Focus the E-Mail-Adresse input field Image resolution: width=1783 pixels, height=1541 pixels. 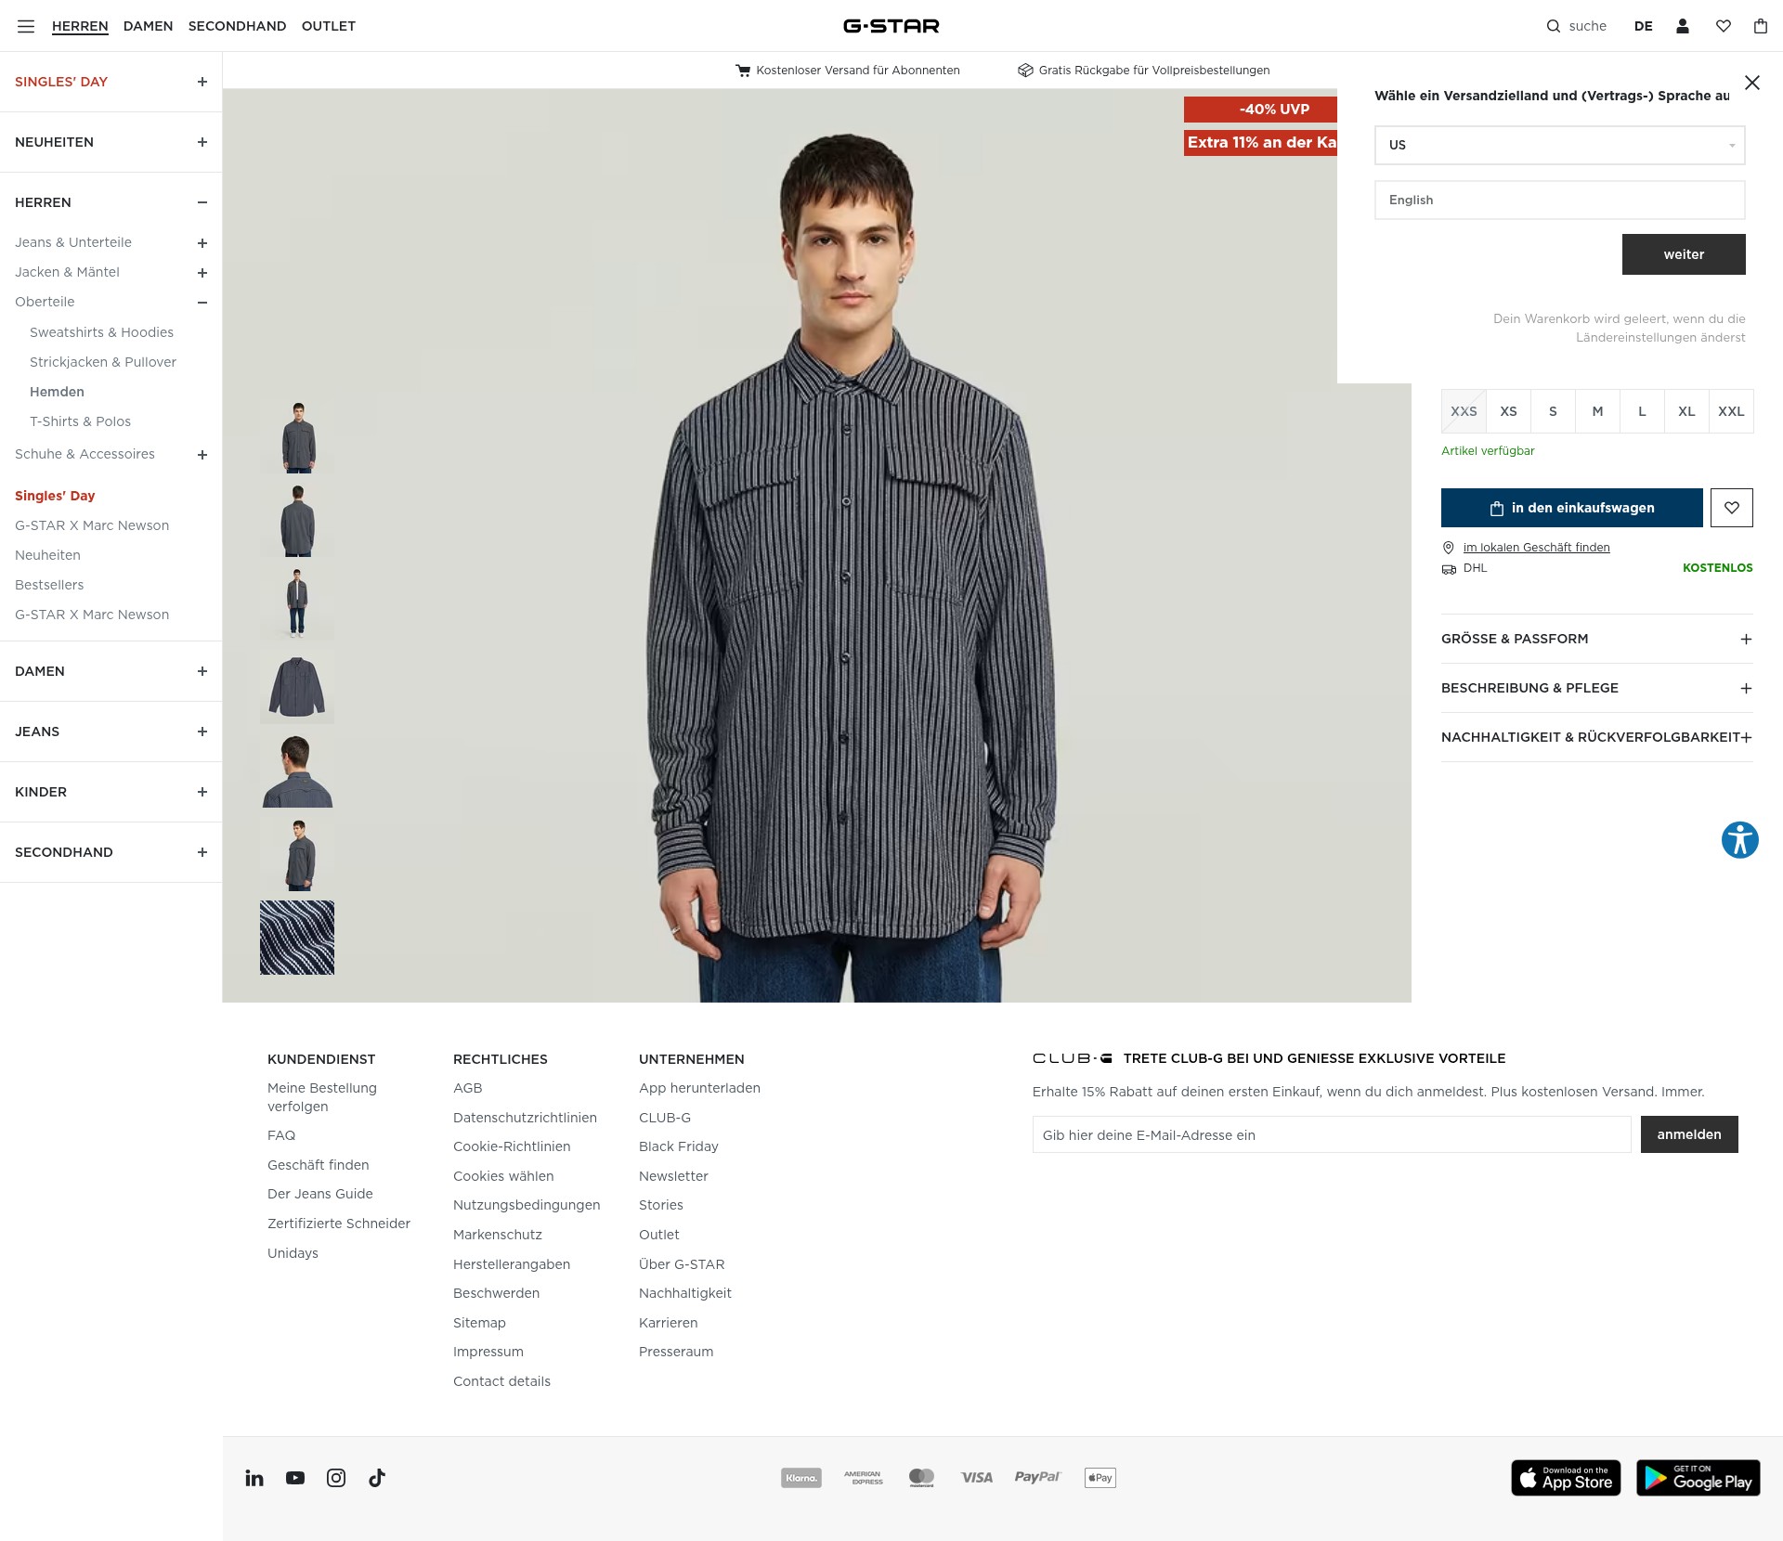point(1331,1134)
